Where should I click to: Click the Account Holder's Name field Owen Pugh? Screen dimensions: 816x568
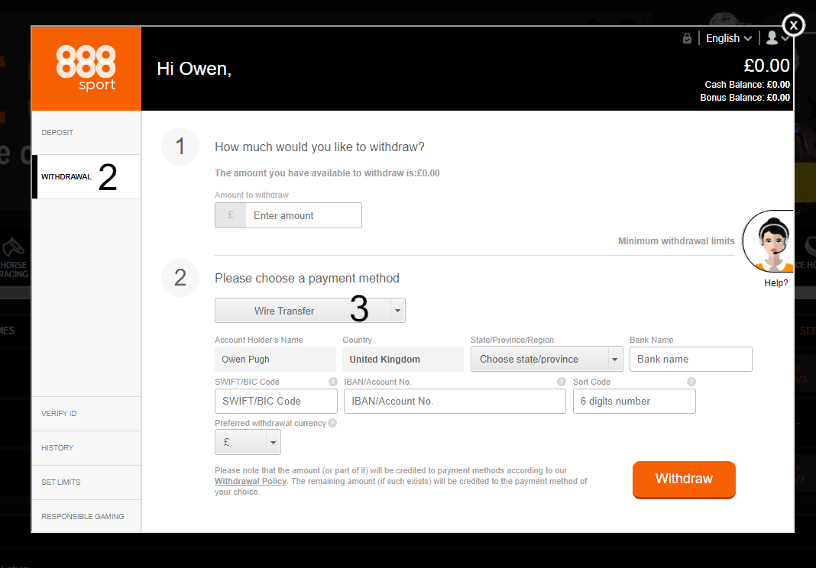click(x=275, y=360)
